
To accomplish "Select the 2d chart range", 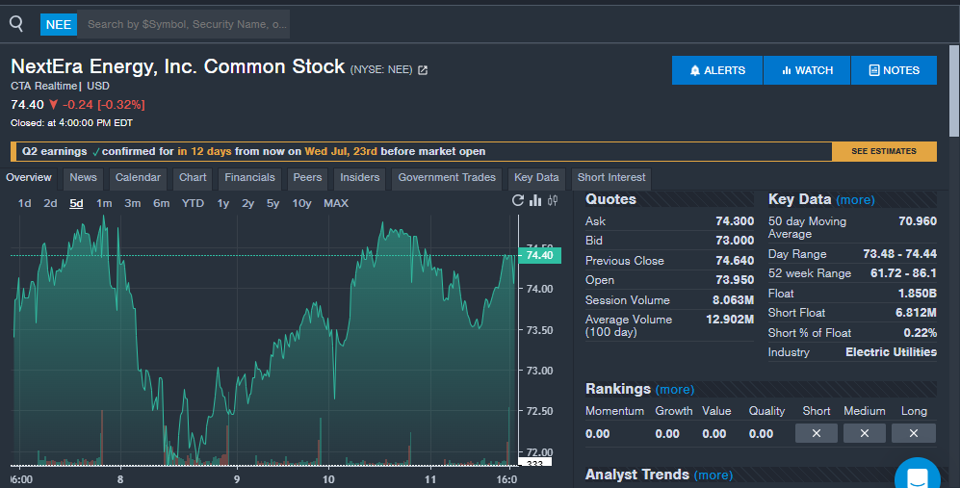I will pos(50,203).
